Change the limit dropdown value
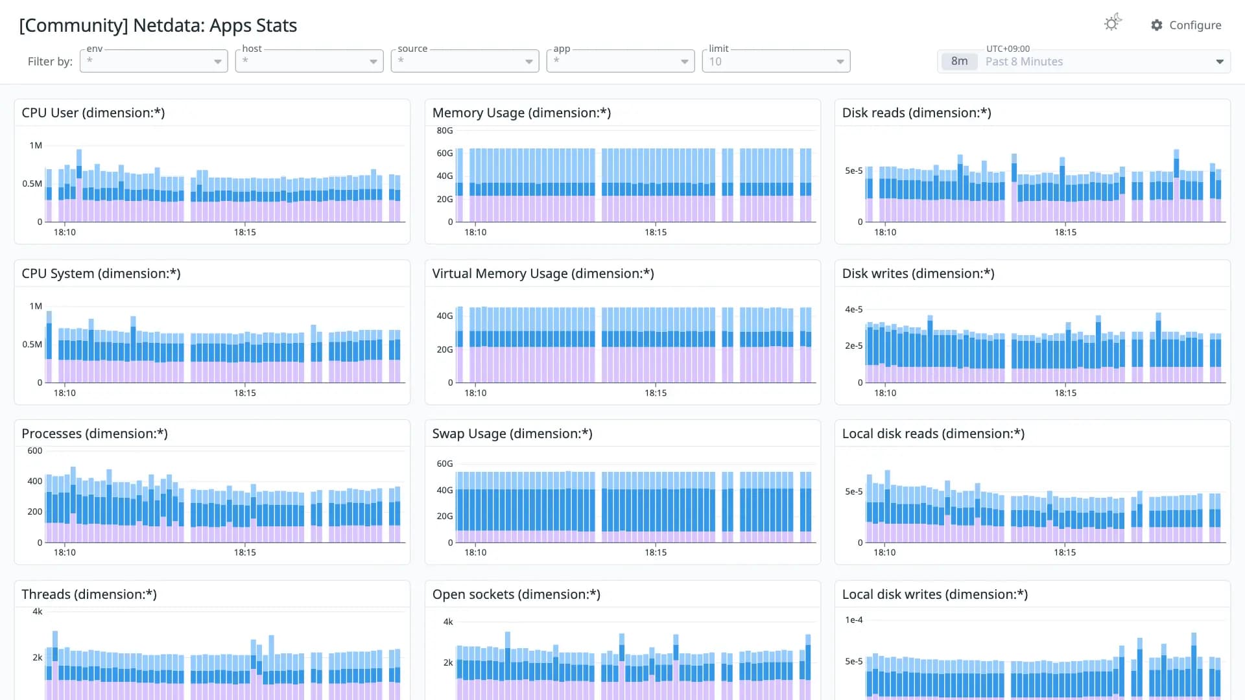This screenshot has width=1245, height=700. click(776, 61)
